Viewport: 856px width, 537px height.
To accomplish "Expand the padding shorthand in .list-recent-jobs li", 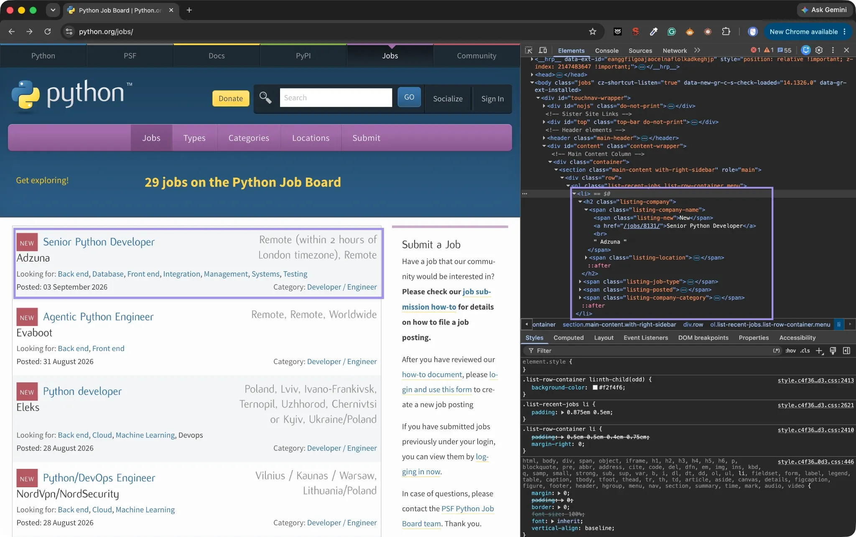I will pyautogui.click(x=563, y=412).
